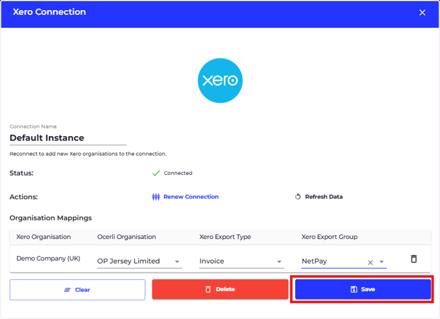Remove NetPay selection with the X icon
Viewport: 440px width, 319px height.
(370, 262)
